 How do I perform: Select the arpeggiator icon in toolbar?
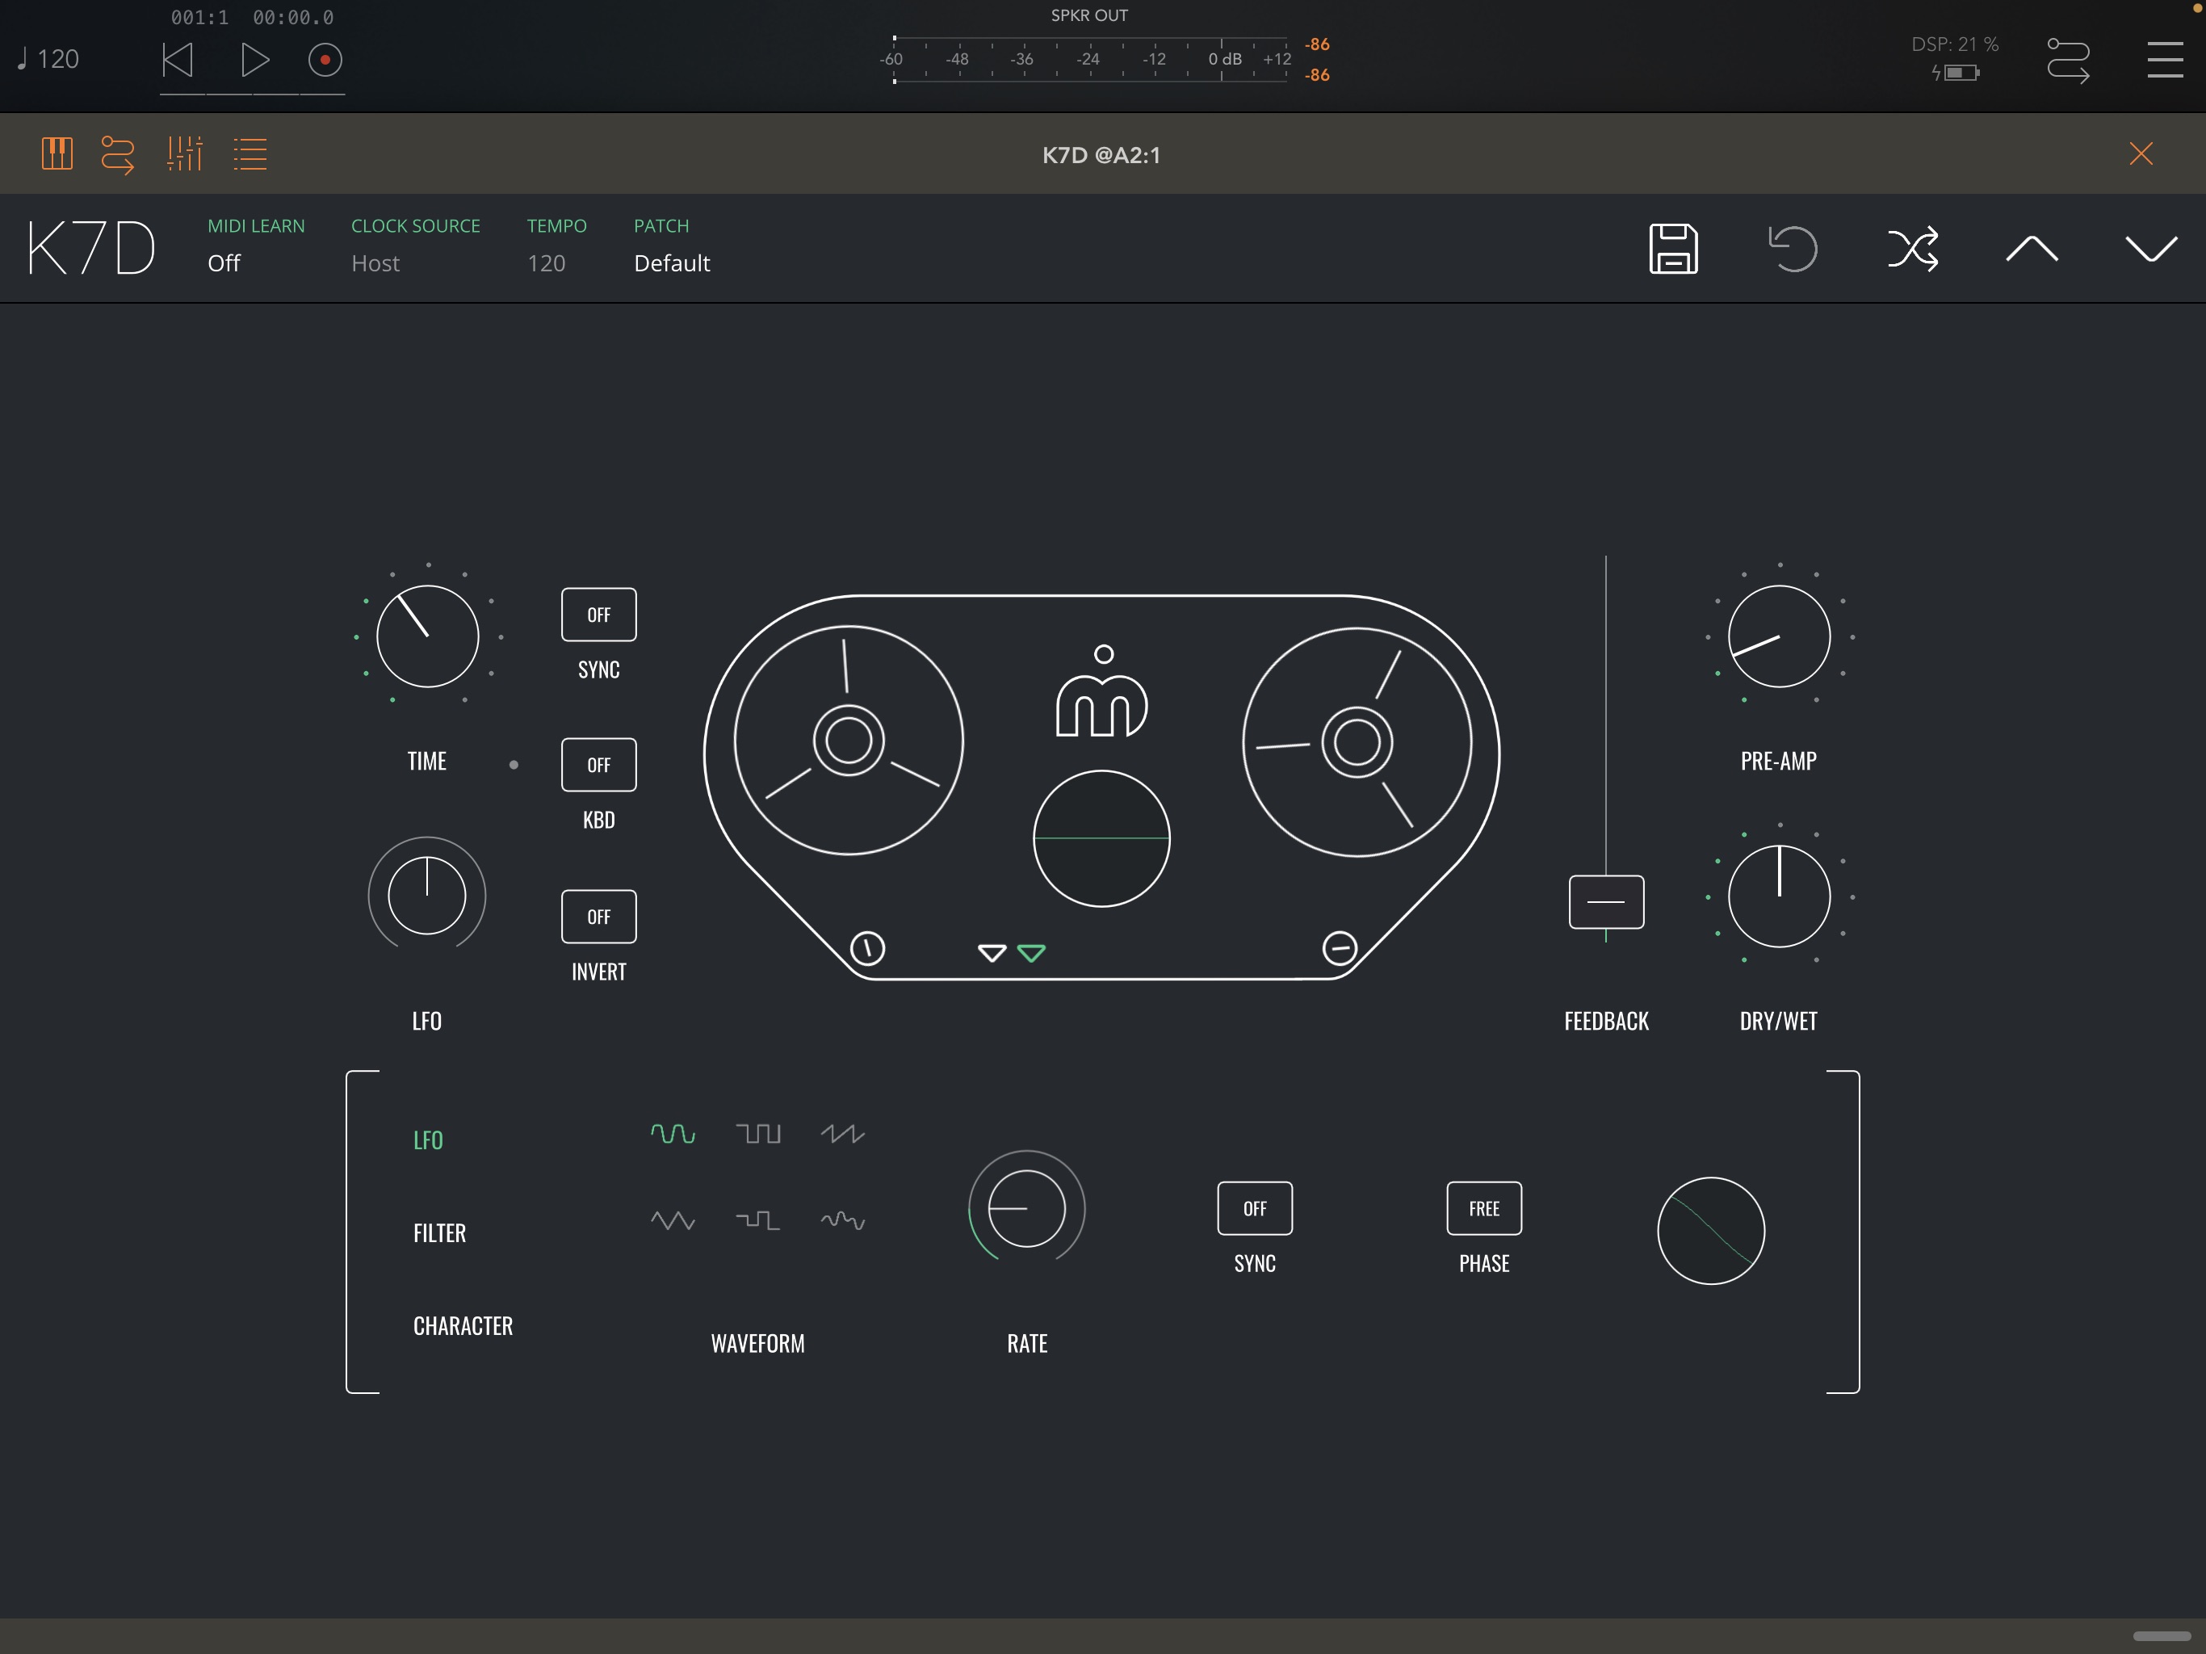pos(116,154)
